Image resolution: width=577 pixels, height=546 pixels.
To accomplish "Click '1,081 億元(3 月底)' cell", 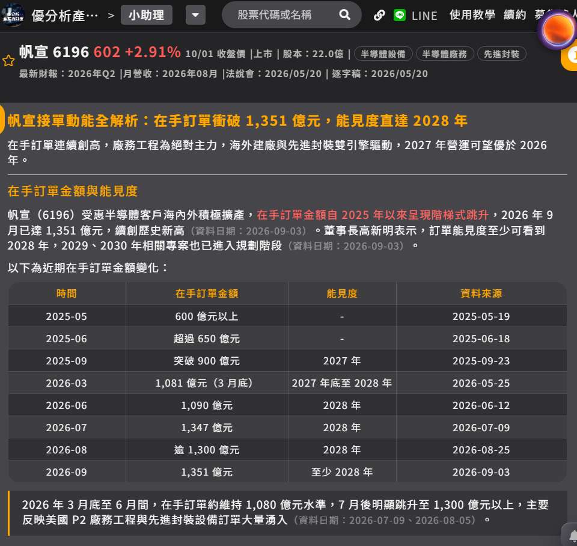I will tap(207, 383).
